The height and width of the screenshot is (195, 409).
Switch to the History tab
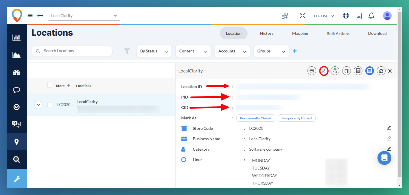(x=267, y=33)
